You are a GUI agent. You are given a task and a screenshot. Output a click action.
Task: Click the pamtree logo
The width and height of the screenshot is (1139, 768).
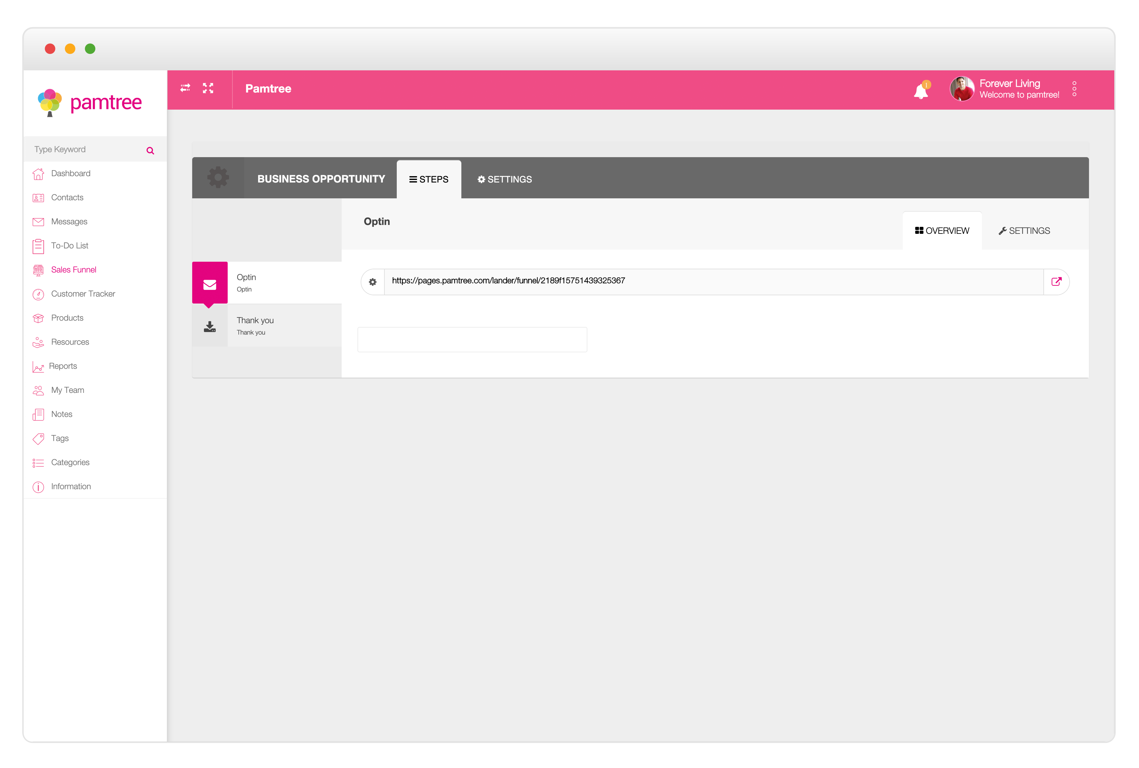(x=90, y=103)
